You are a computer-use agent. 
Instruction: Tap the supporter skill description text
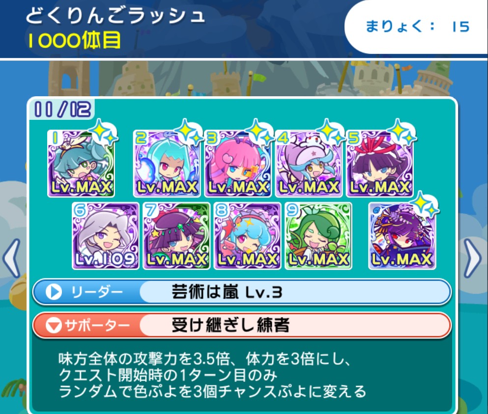[x=212, y=375]
